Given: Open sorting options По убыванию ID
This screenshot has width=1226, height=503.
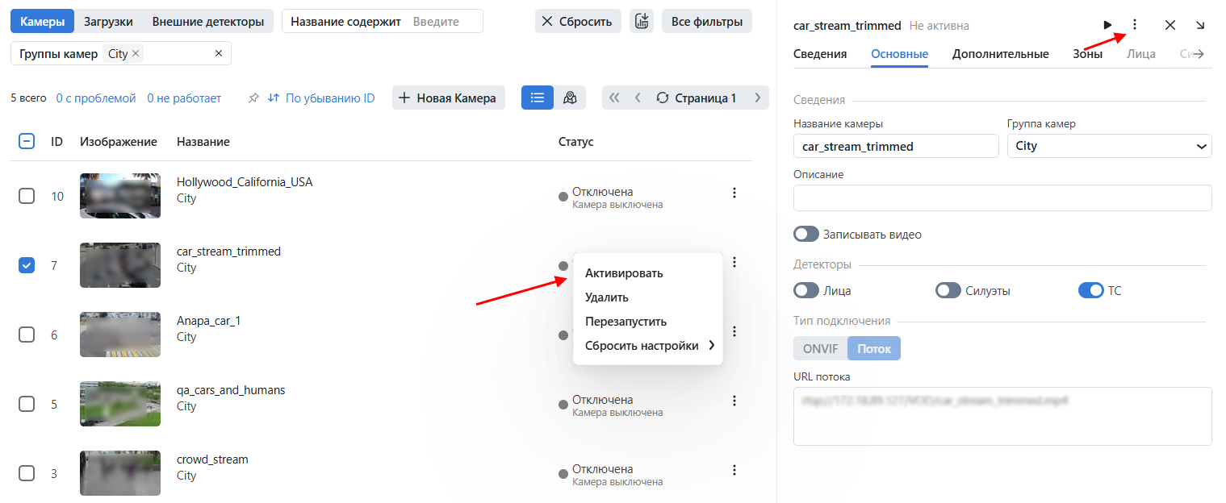Looking at the screenshot, I should (321, 98).
